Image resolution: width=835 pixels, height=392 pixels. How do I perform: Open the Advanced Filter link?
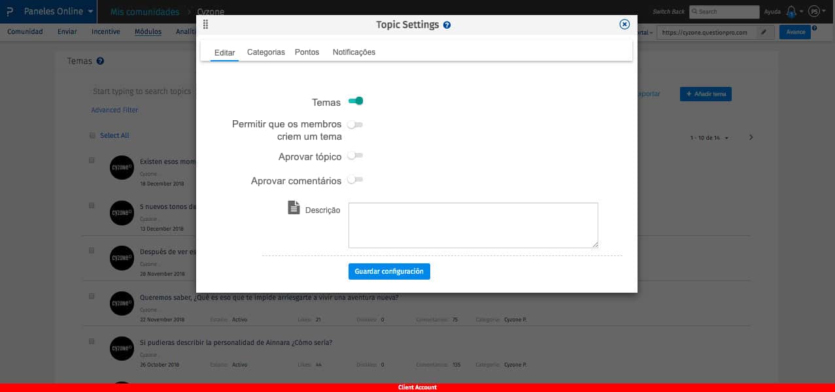click(114, 110)
